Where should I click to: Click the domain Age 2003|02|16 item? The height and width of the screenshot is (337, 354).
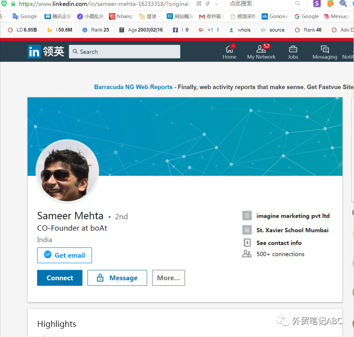[141, 30]
